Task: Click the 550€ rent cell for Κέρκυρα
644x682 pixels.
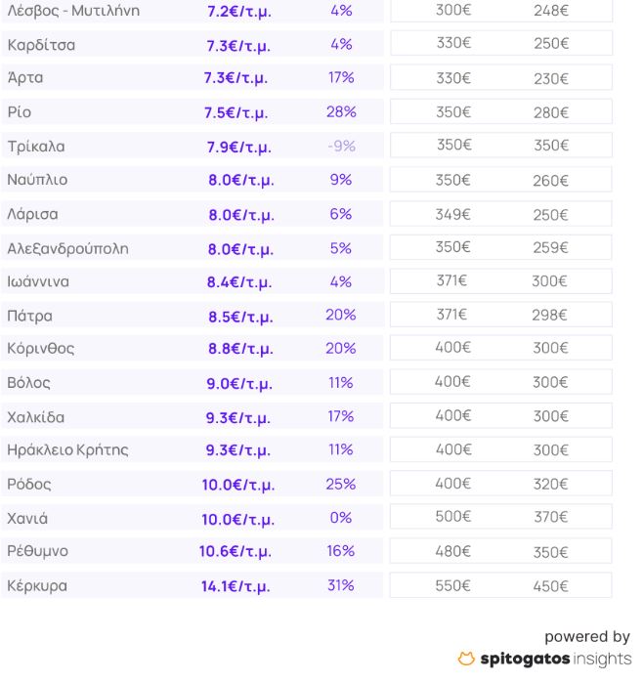Action: click(453, 586)
